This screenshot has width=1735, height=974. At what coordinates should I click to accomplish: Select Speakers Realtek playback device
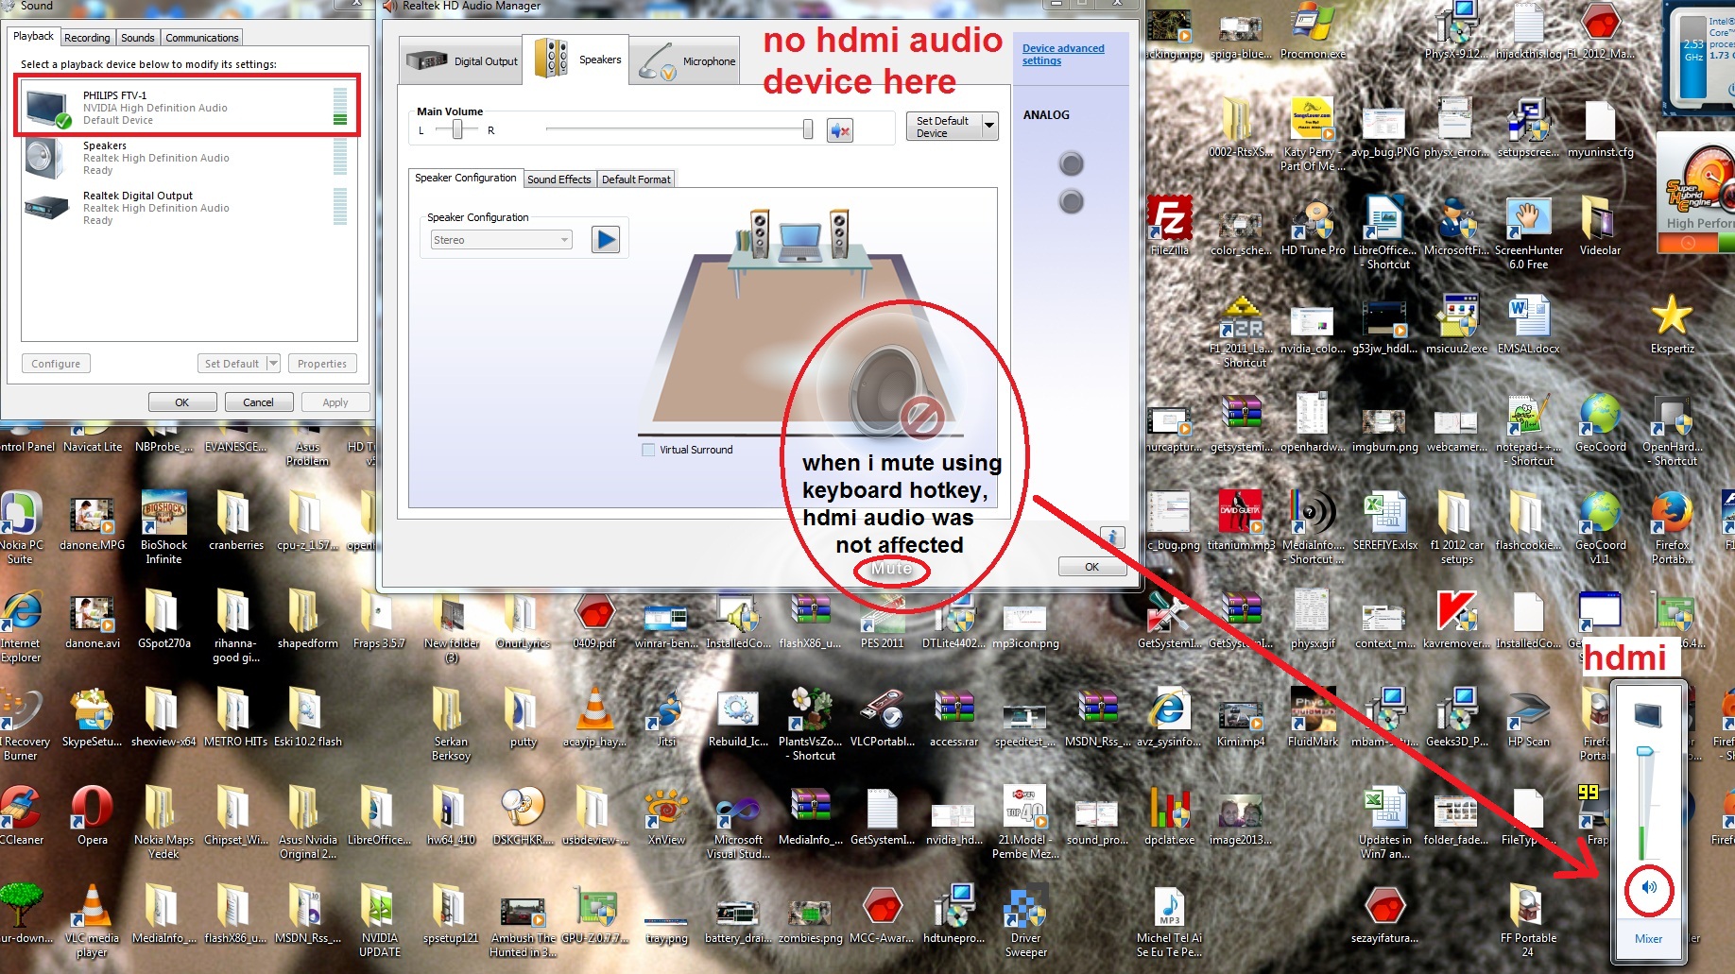(186, 158)
